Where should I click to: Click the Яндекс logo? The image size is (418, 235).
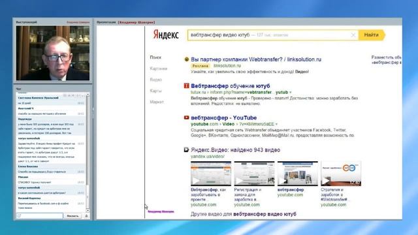pos(166,35)
